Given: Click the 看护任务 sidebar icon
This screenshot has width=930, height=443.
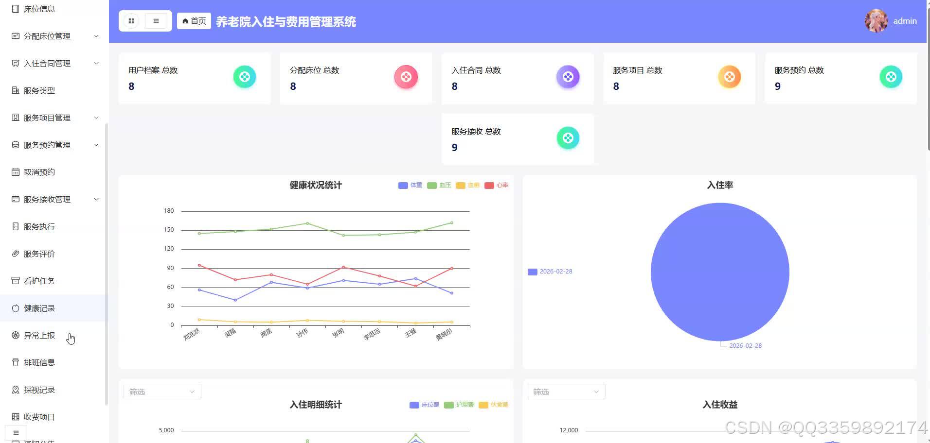Looking at the screenshot, I should tap(16, 281).
